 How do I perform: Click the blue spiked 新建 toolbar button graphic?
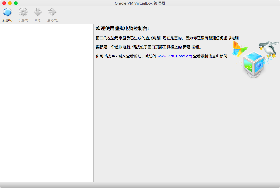7,12
